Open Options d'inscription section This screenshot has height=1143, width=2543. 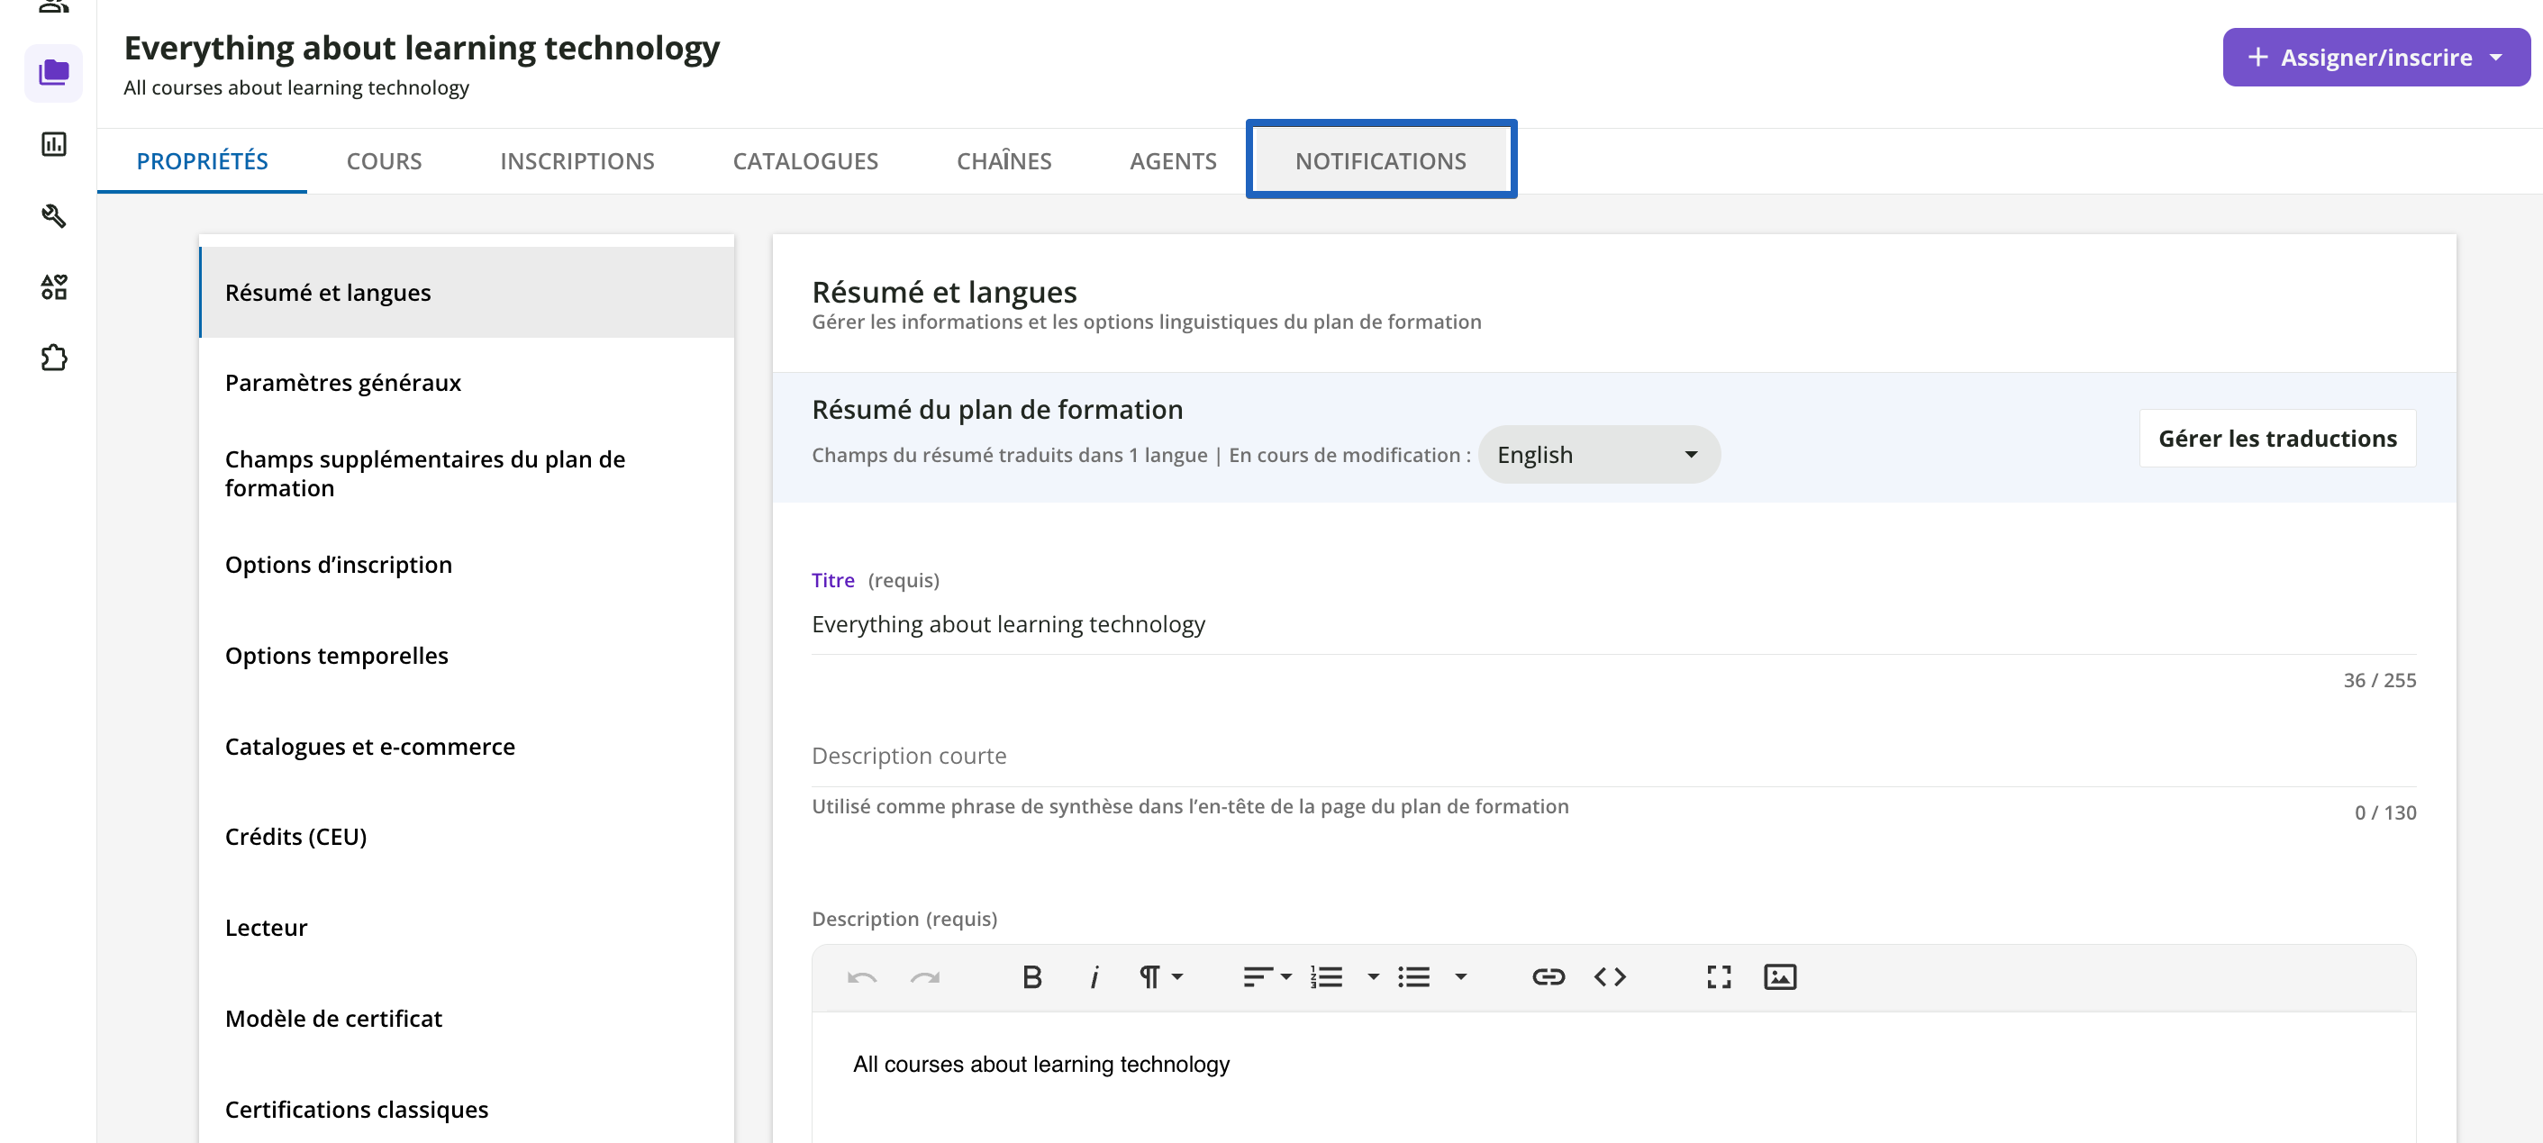point(467,565)
